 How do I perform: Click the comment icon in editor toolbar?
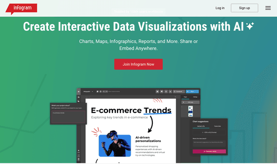pyautogui.click(x=161, y=91)
